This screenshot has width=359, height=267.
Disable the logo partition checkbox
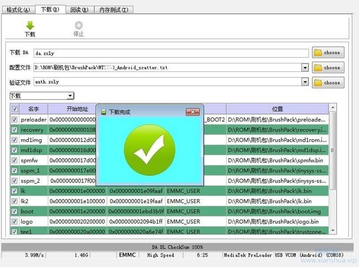point(14,221)
